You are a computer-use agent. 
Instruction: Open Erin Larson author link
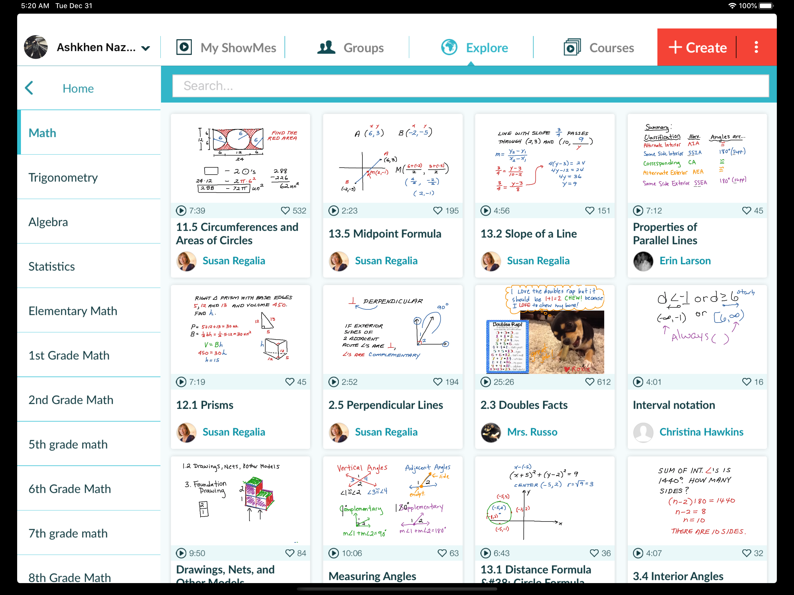coord(685,261)
